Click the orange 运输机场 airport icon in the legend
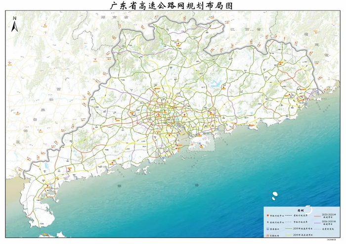 pyautogui.click(x=268, y=236)
